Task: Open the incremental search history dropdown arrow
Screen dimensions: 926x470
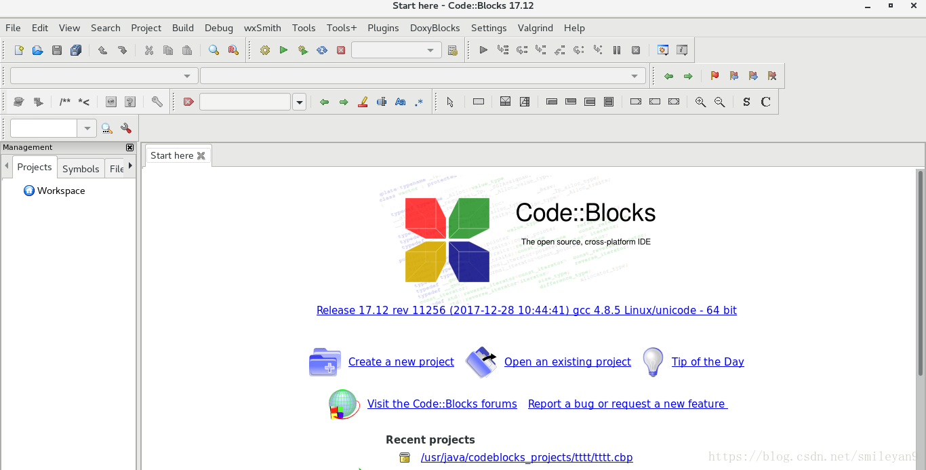Action: (300, 102)
